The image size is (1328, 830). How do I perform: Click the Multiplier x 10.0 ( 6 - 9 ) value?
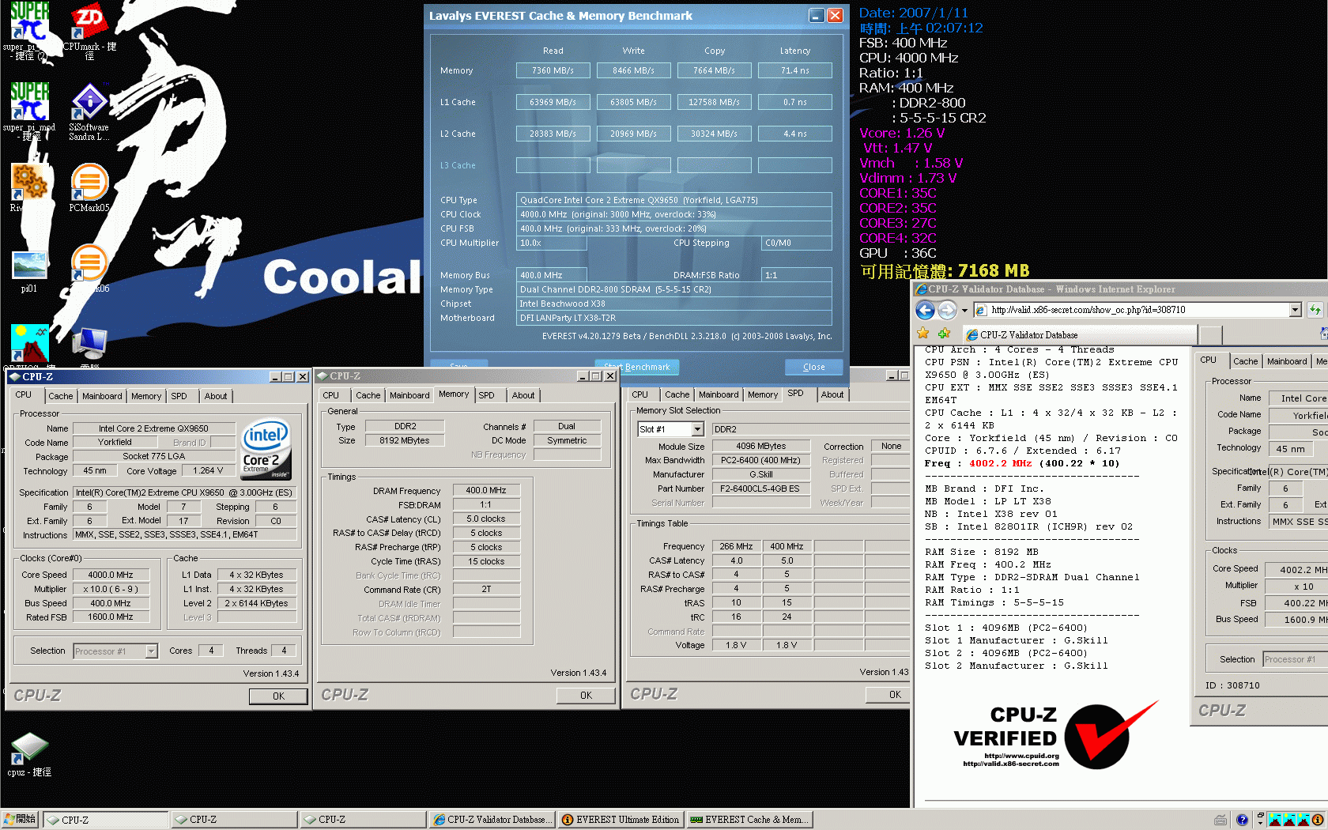pos(111,589)
